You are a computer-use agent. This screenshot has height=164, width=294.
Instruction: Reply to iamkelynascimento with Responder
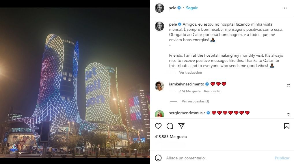pos(212,91)
